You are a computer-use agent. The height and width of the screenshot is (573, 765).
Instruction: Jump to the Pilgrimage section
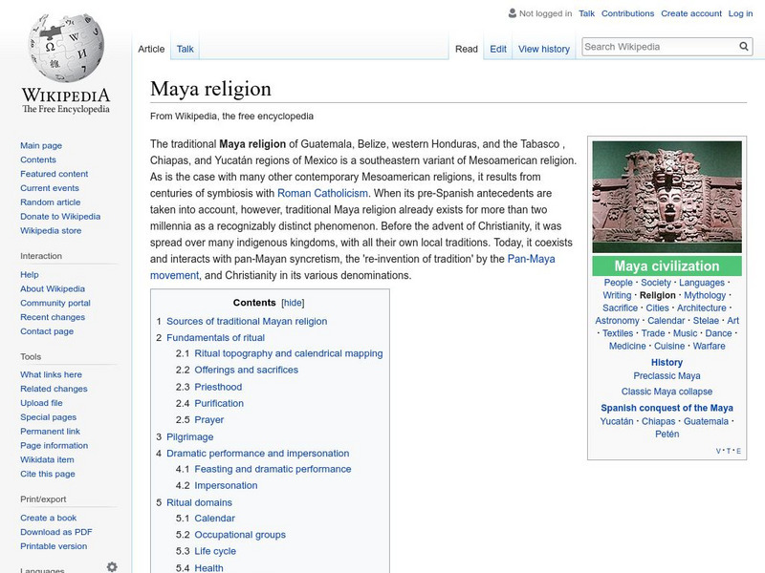pyautogui.click(x=189, y=436)
